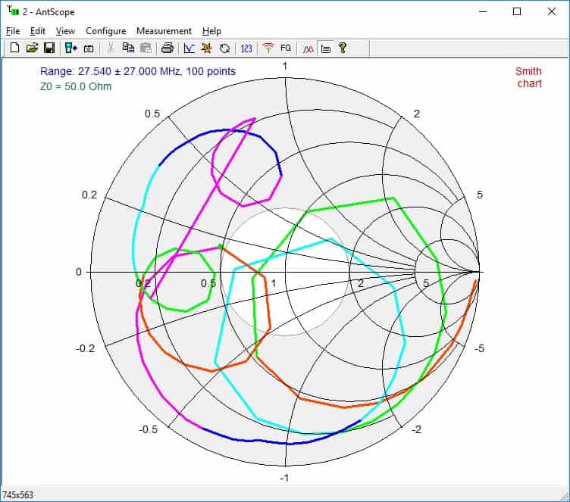
Task: Click the FQ frequency button
Action: [x=286, y=48]
